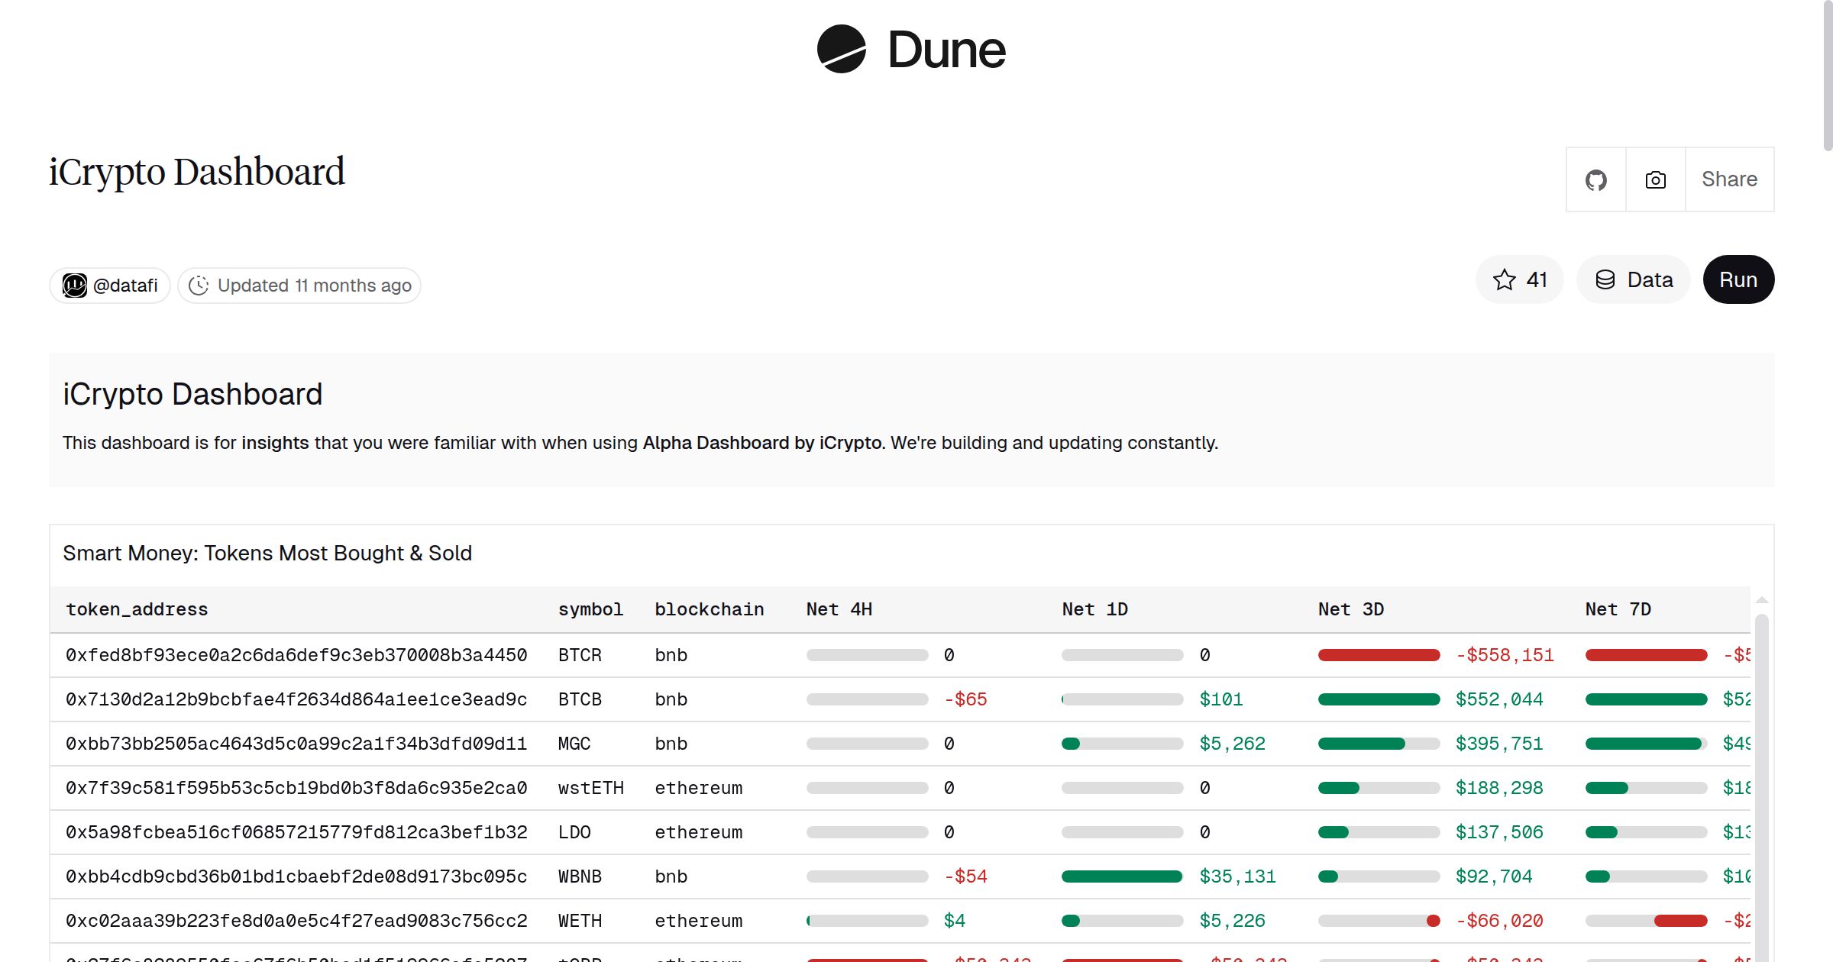Select the BTCB token address cell
Viewport: 1833px width, 962px height.
[x=296, y=699]
